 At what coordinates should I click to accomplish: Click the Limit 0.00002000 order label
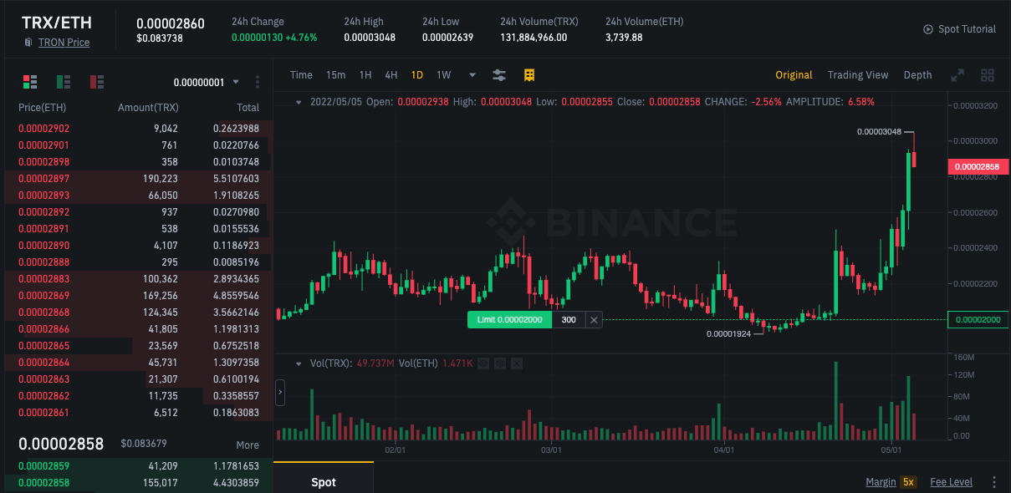(x=509, y=320)
